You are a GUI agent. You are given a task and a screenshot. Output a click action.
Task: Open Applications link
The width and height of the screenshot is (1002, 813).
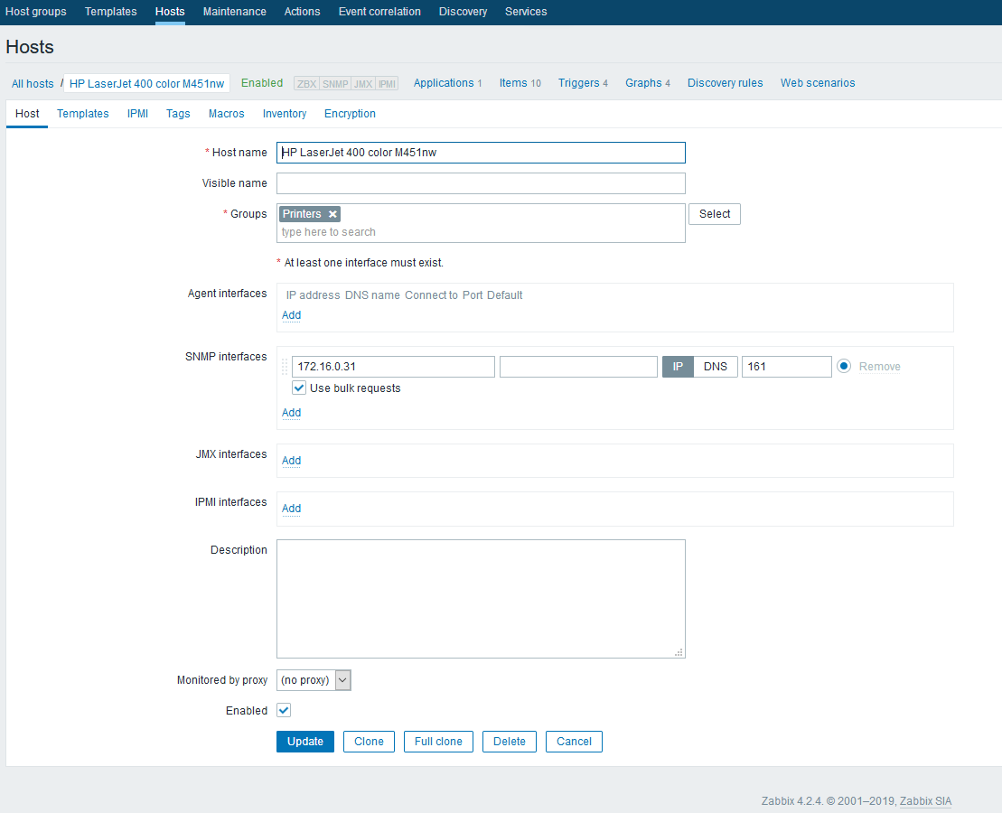point(444,83)
